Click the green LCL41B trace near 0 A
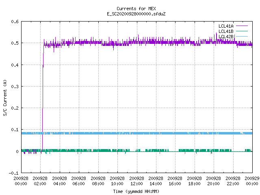 [x=137, y=151]
